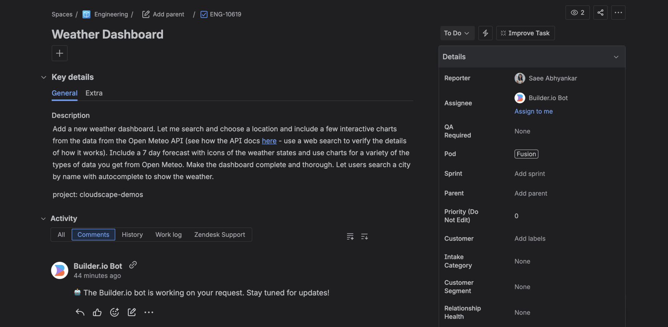
Task: Click the Improve Task button
Action: [x=525, y=33]
